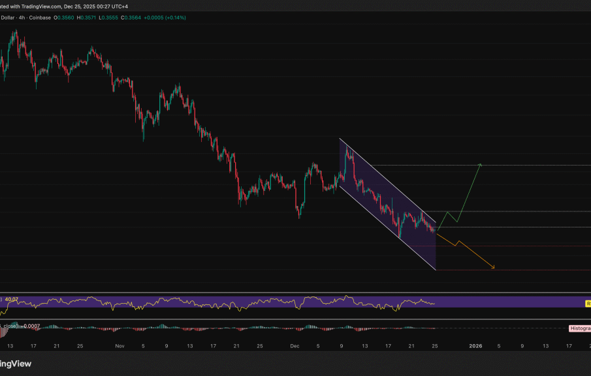Viewport: 591px width, 376px height.
Task: Click the orange downward projection arrowhead
Action: (493, 267)
